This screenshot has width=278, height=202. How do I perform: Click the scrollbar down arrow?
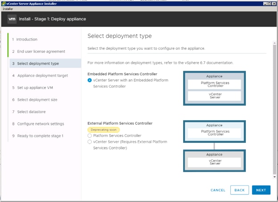pyautogui.click(x=274, y=177)
